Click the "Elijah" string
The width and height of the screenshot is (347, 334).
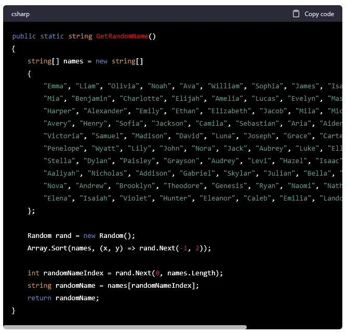click(x=187, y=99)
